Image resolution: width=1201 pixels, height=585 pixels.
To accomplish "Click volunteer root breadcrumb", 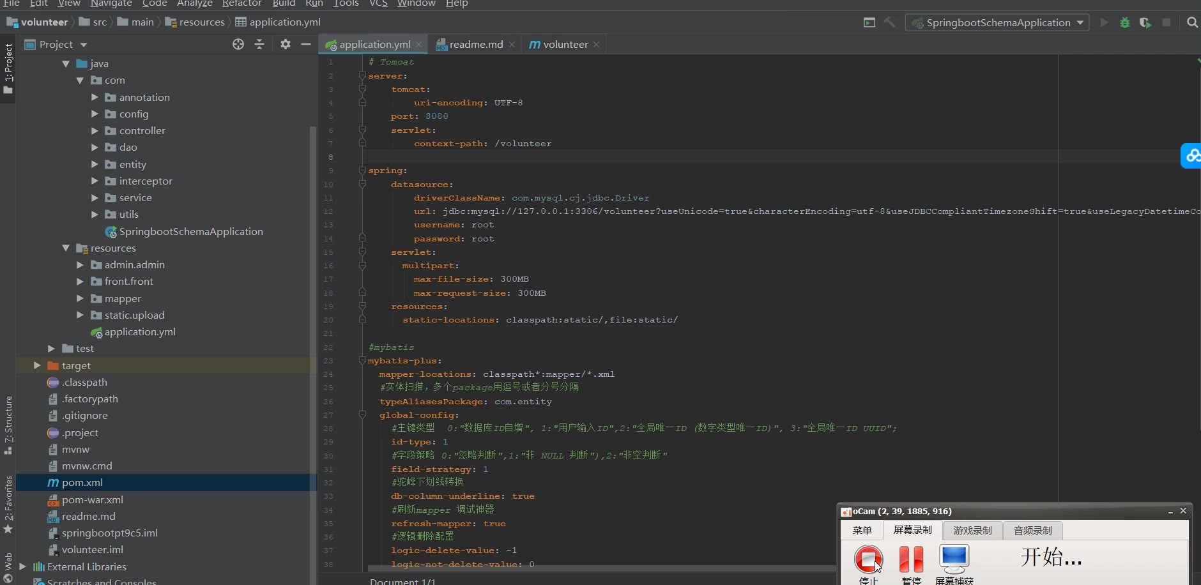I will (37, 22).
